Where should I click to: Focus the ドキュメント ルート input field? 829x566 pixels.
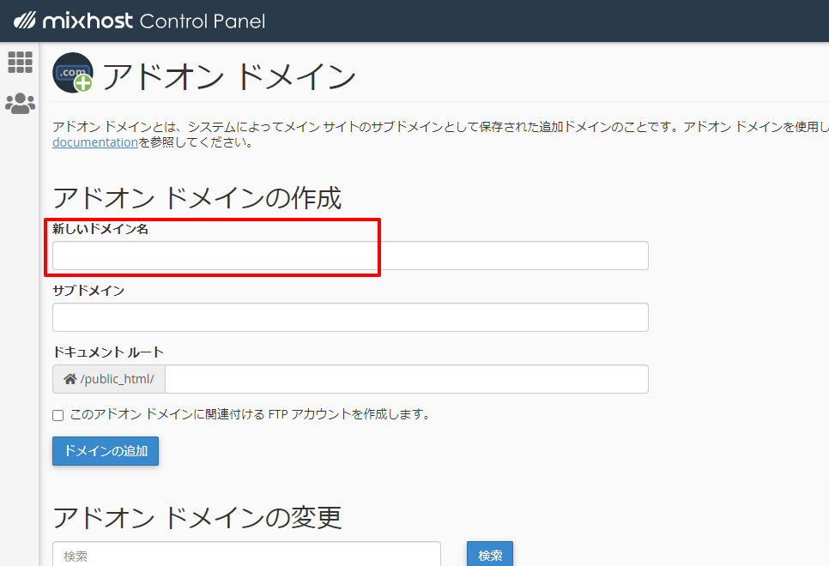pyautogui.click(x=407, y=379)
